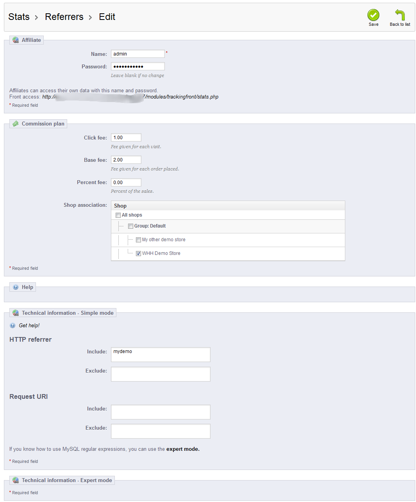Uncheck the WHH Demo Store checkbox
416x502 pixels.
(x=138, y=253)
